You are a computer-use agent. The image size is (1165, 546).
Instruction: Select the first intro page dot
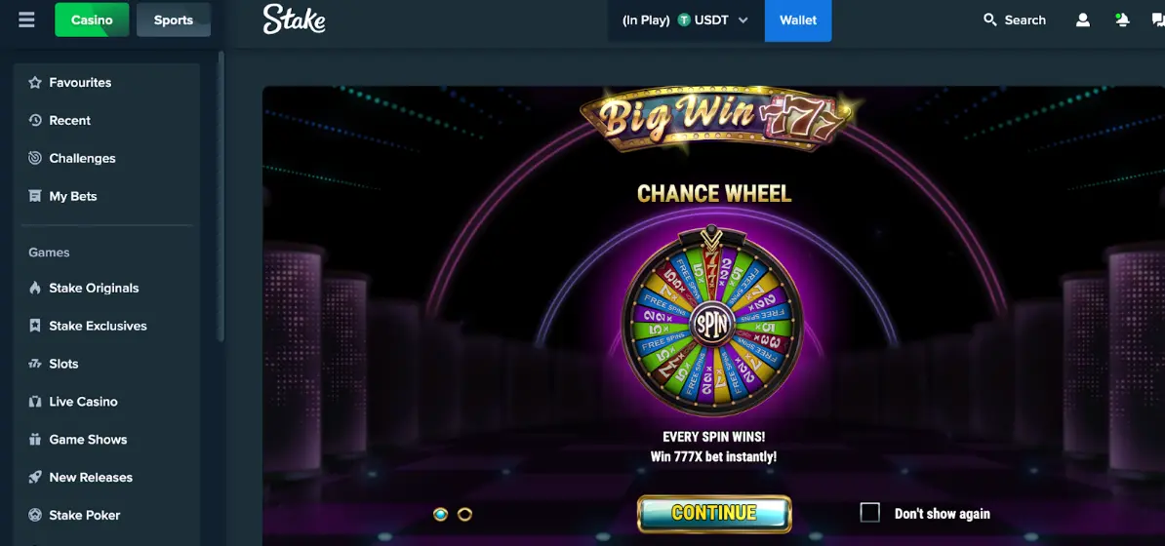pyautogui.click(x=441, y=514)
